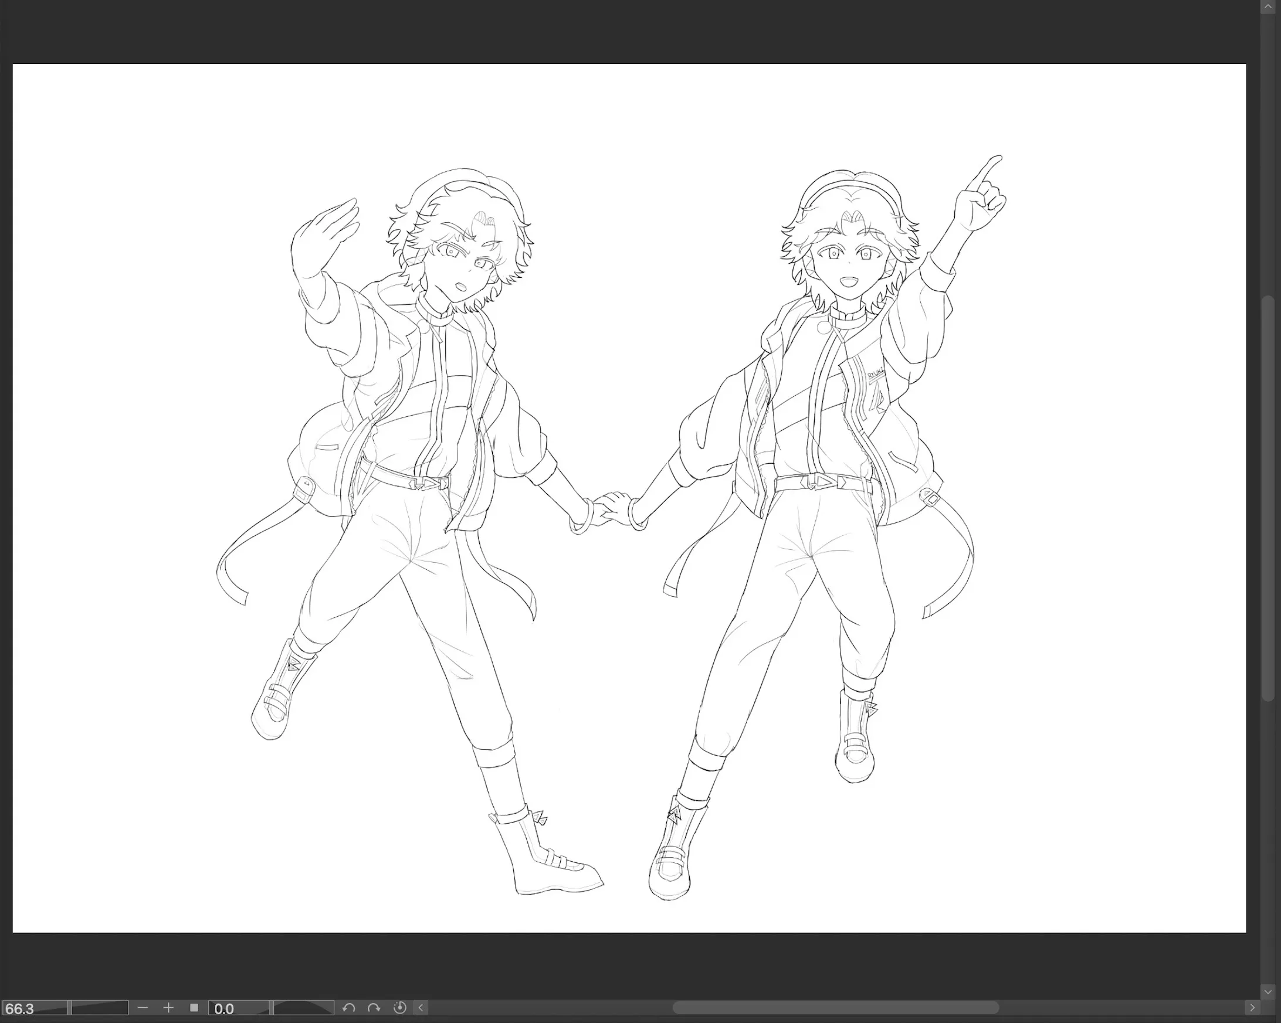Image resolution: width=1281 pixels, height=1023 pixels.
Task: Click the zoom out minus button
Action: (142, 1008)
